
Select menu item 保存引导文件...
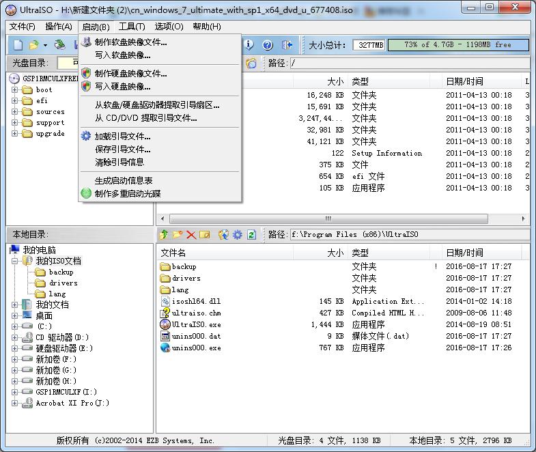(x=160, y=150)
